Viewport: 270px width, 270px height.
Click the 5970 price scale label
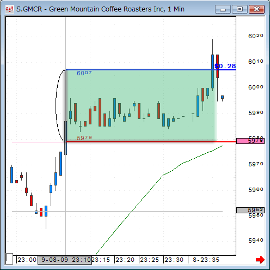tap(256, 164)
